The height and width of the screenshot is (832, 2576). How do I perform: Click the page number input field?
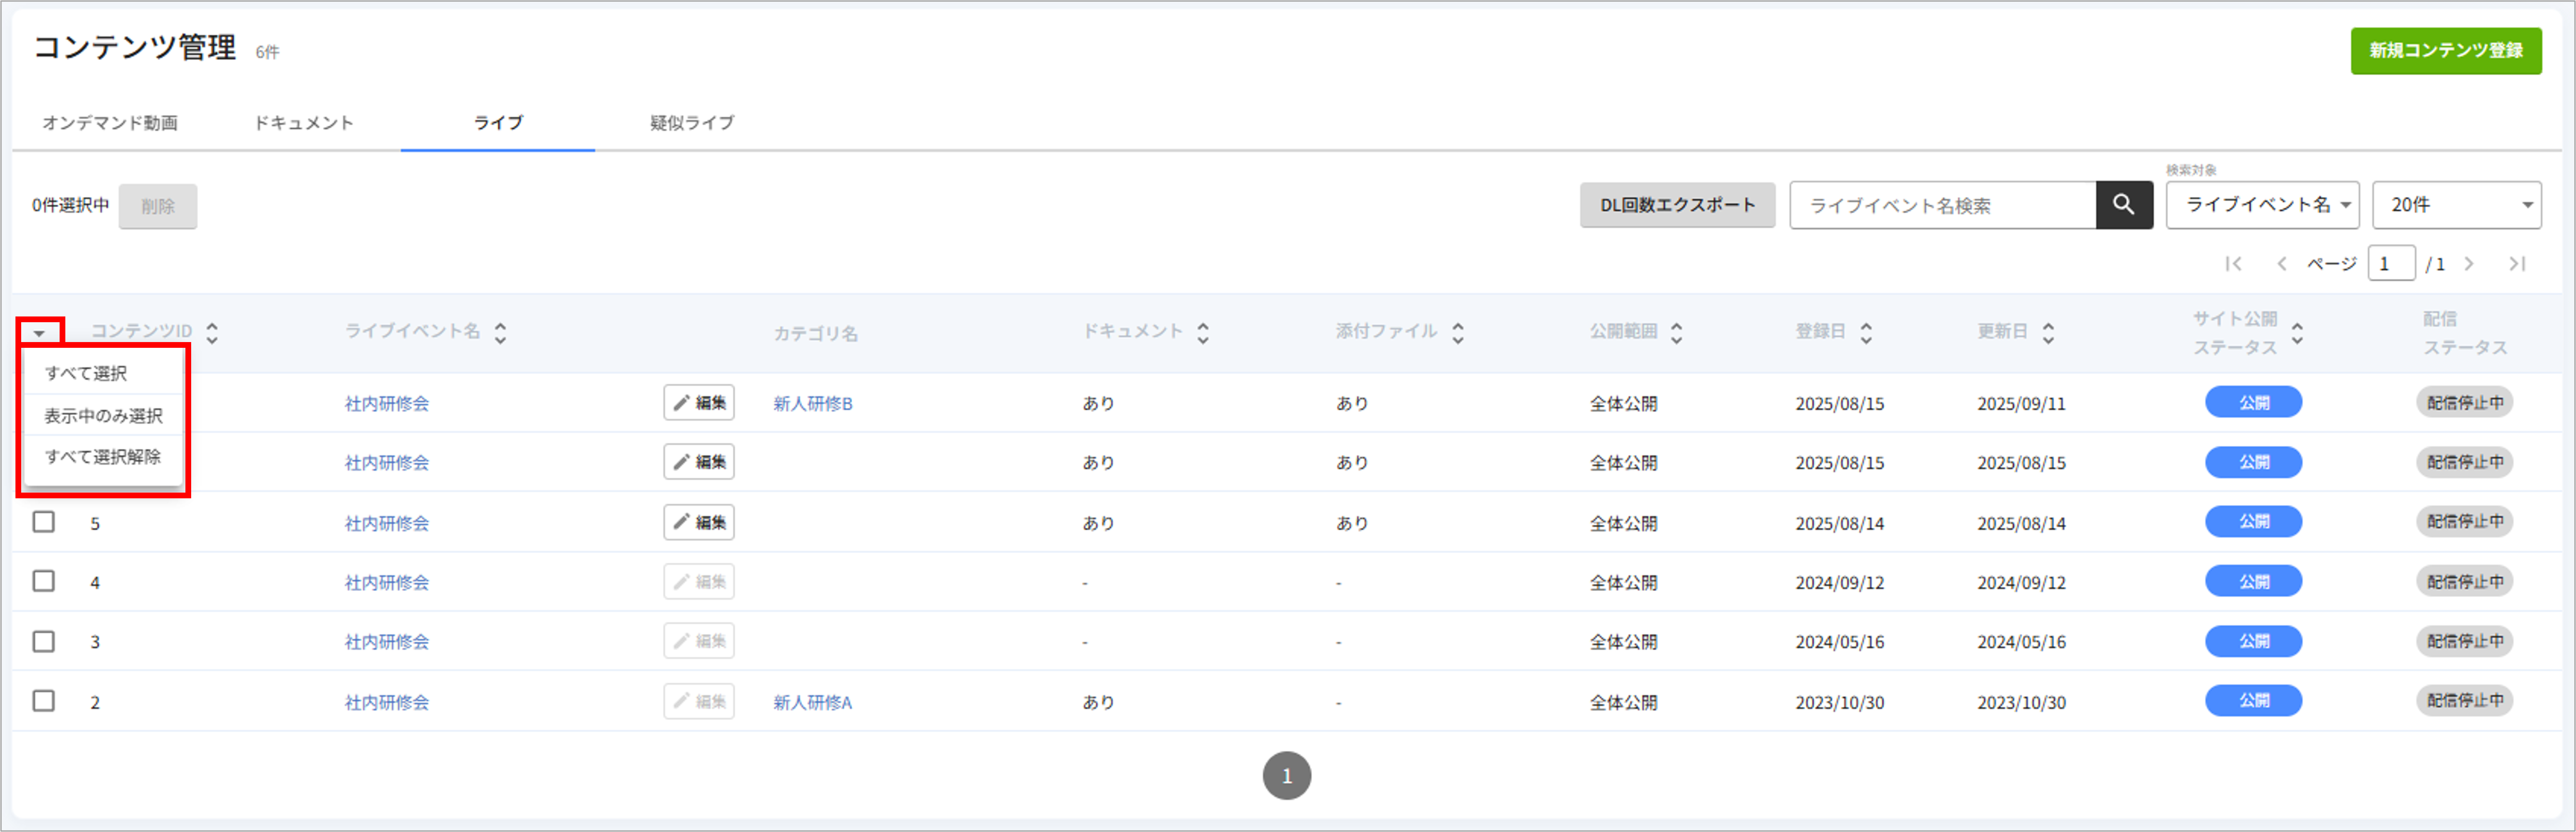click(x=2391, y=264)
